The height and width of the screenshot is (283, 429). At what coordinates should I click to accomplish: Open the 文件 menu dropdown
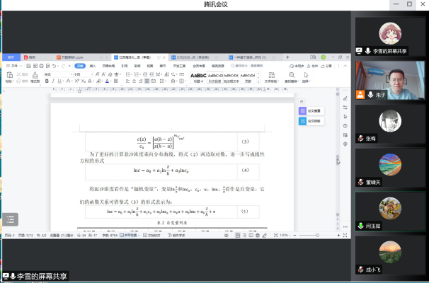point(13,66)
